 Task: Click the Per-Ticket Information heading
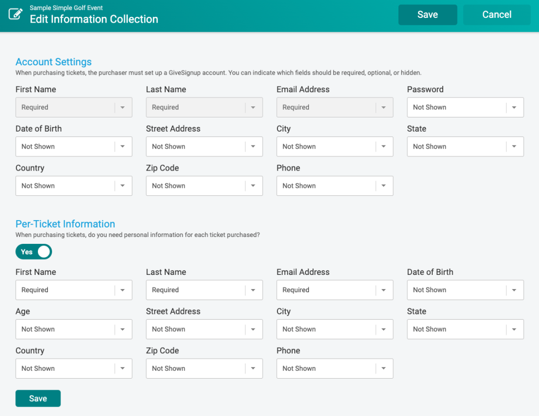point(65,224)
